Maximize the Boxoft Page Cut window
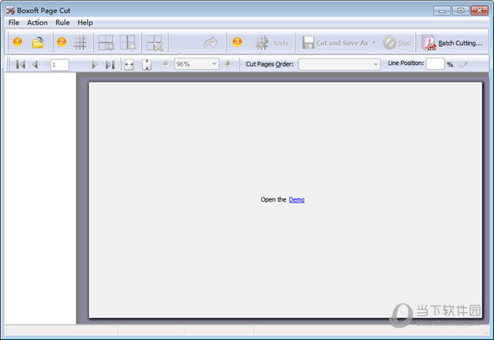The width and height of the screenshot is (494, 340). (460, 11)
